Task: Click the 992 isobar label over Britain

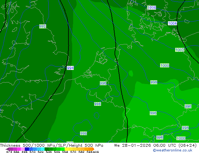Action: (x=42, y=26)
